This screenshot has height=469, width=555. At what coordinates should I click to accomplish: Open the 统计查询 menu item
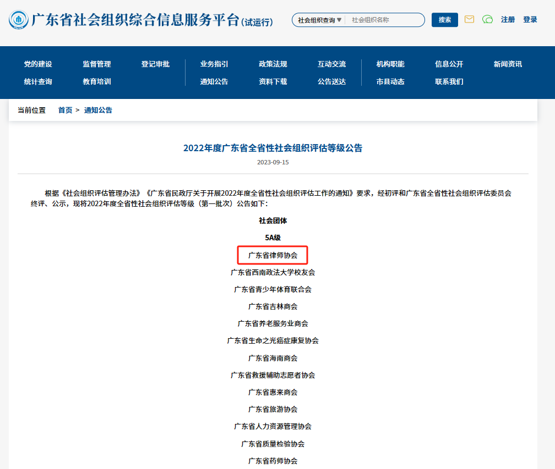tap(38, 81)
